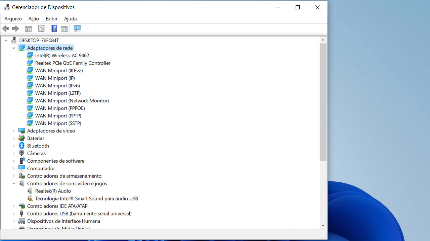
Task: Click the blue Help question mark icon
Action: click(x=54, y=29)
